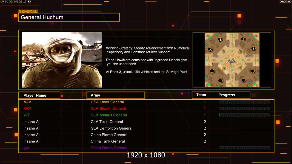Click AAA's loading progress bar

(x=244, y=102)
